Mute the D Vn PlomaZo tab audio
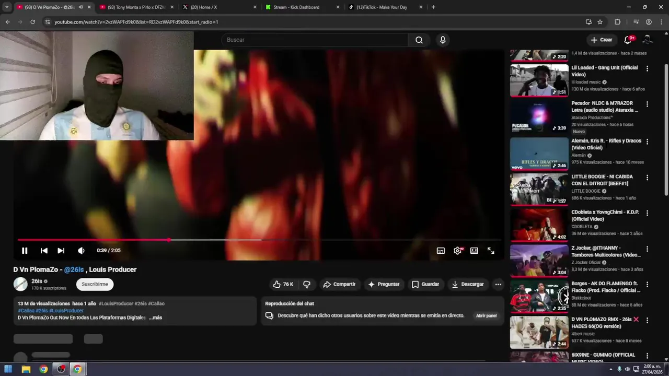669x376 pixels. coord(80,7)
